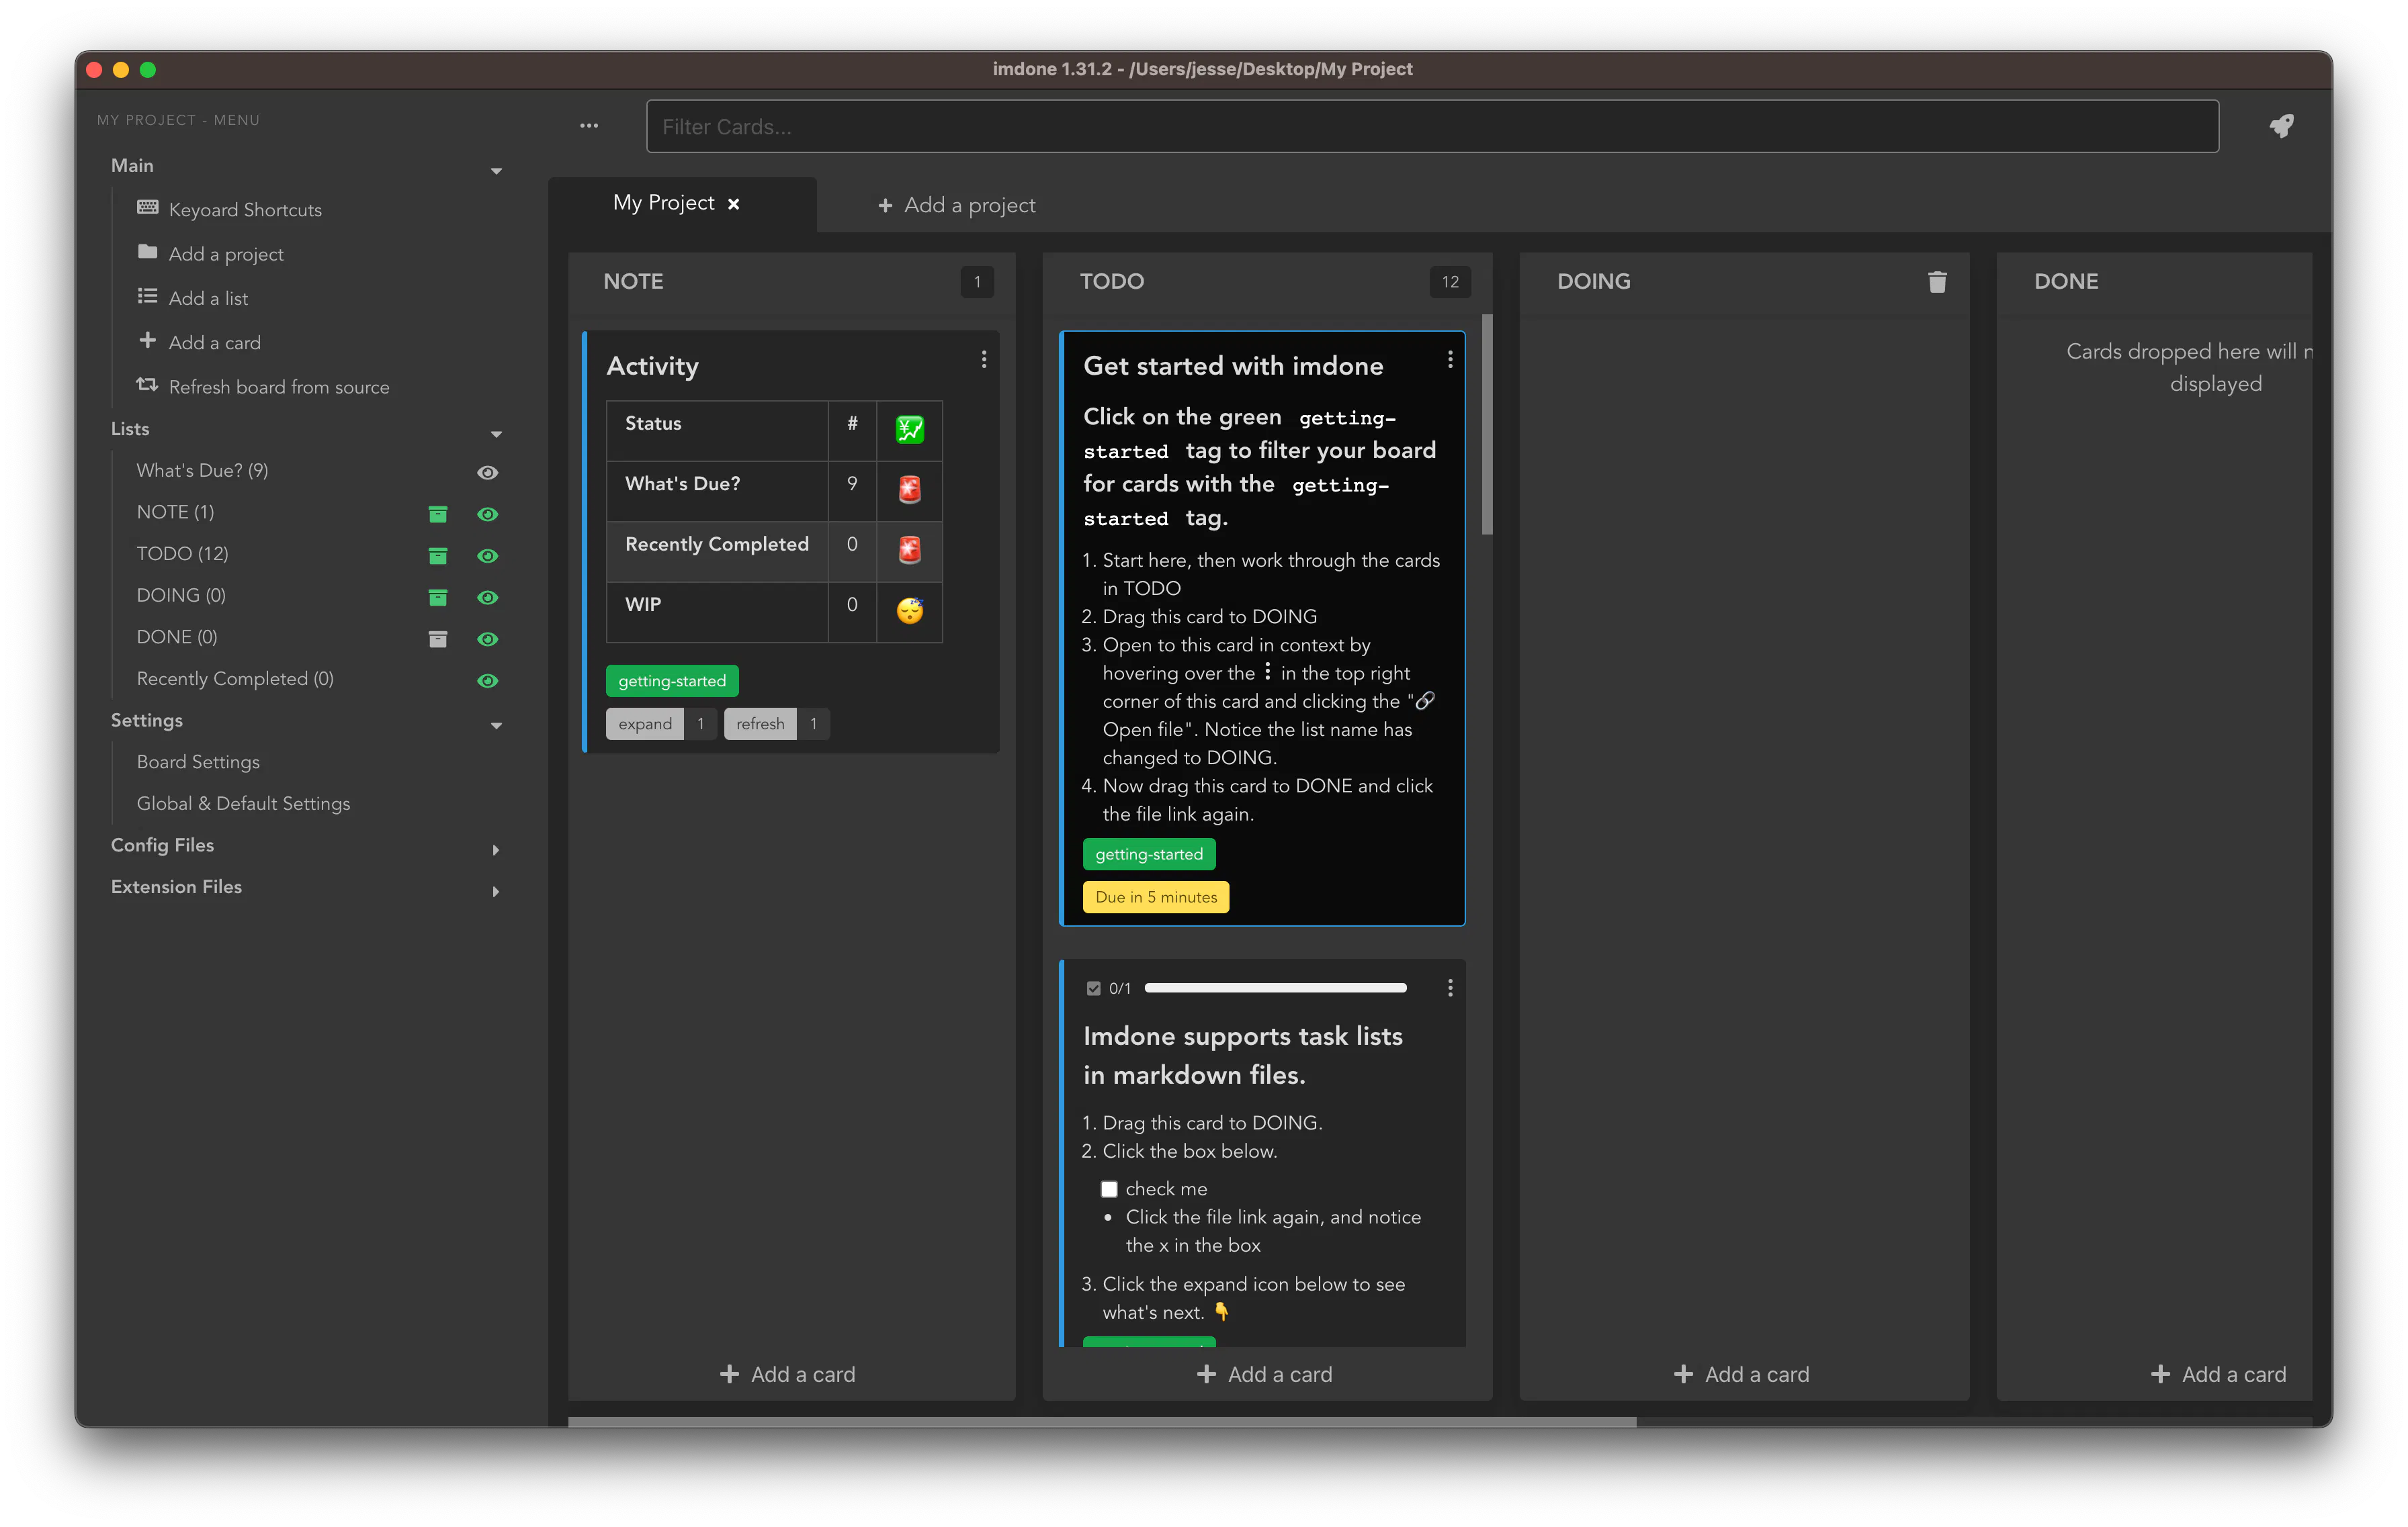Click the NOTE column card count badge
The image size is (2408, 1527).
pos(977,282)
